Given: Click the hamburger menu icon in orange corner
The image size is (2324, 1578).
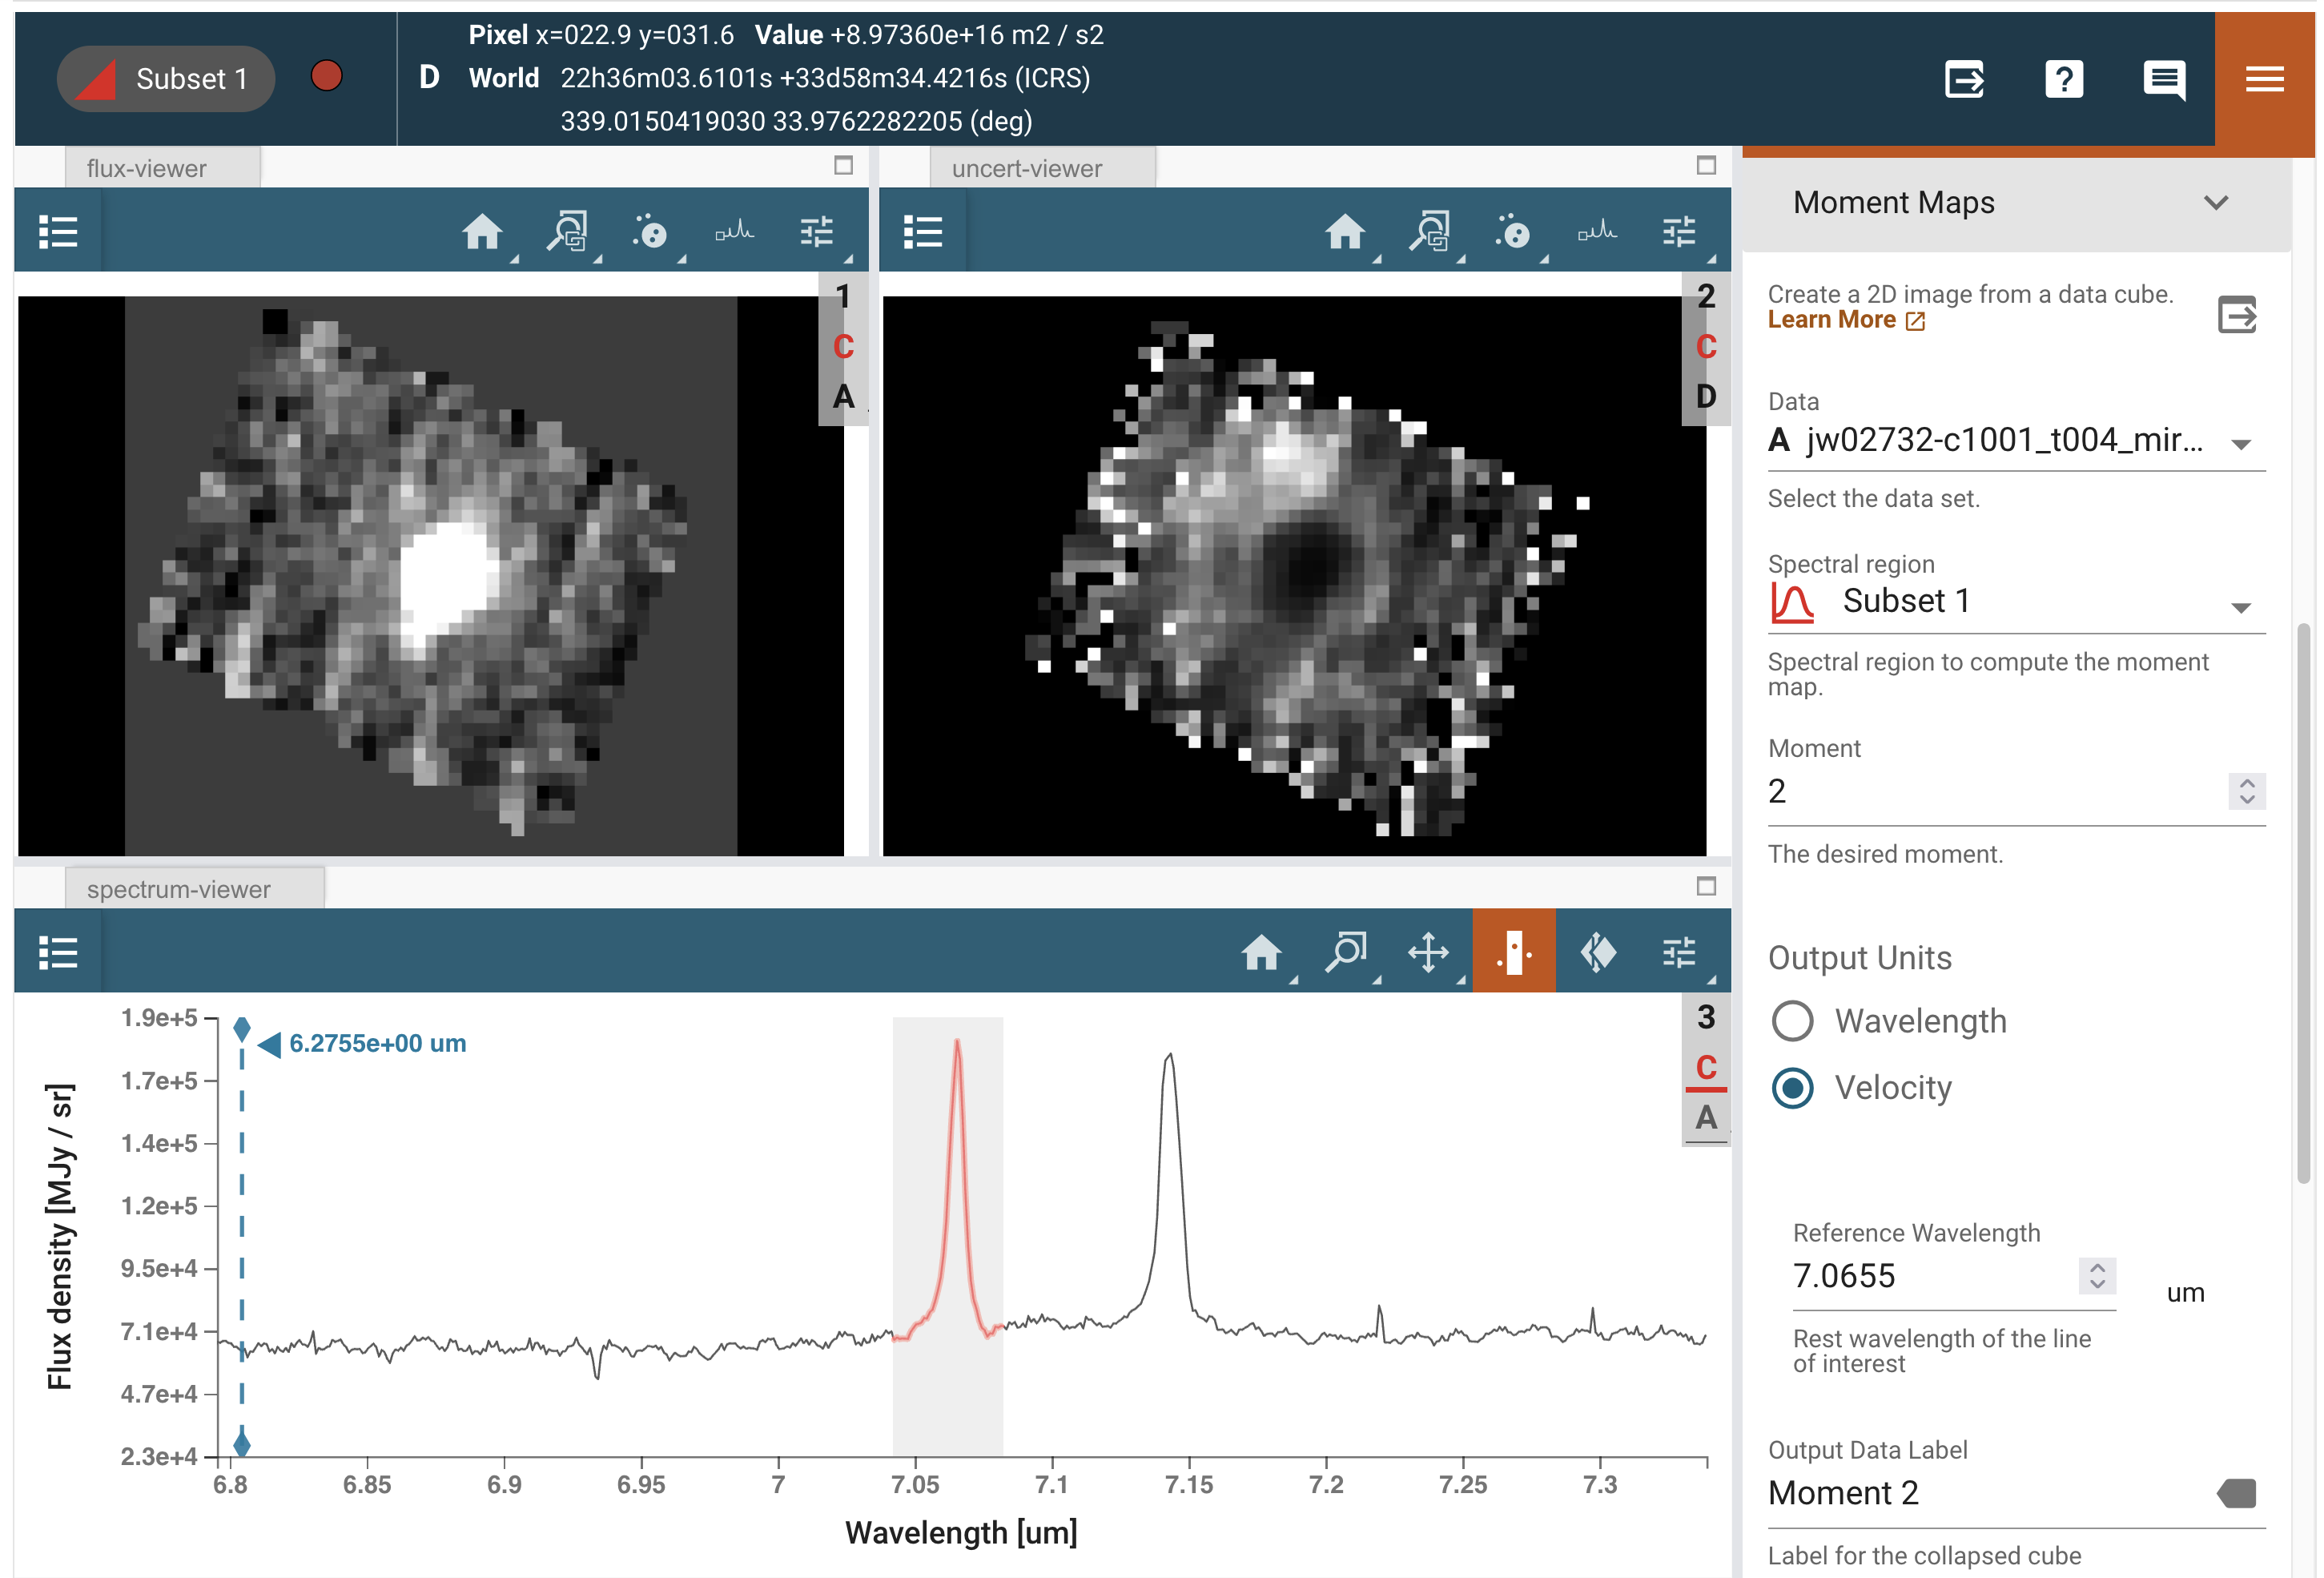Looking at the screenshot, I should coord(2263,78).
